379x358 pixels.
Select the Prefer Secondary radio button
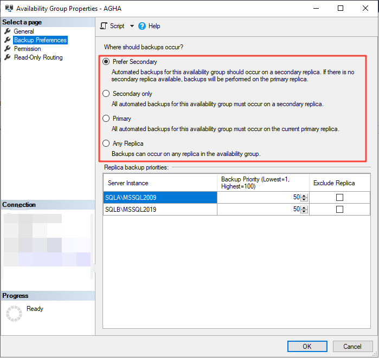106,62
